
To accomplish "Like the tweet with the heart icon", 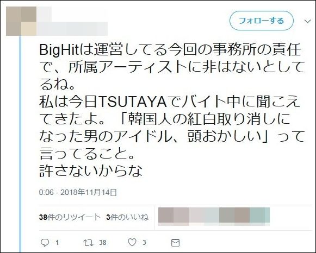I will coord(132,242).
